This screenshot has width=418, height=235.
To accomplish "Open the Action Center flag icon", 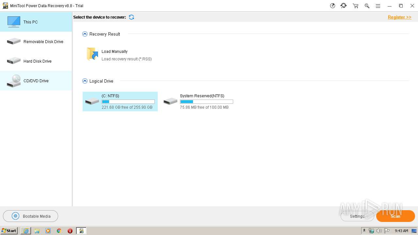I will click(387, 231).
